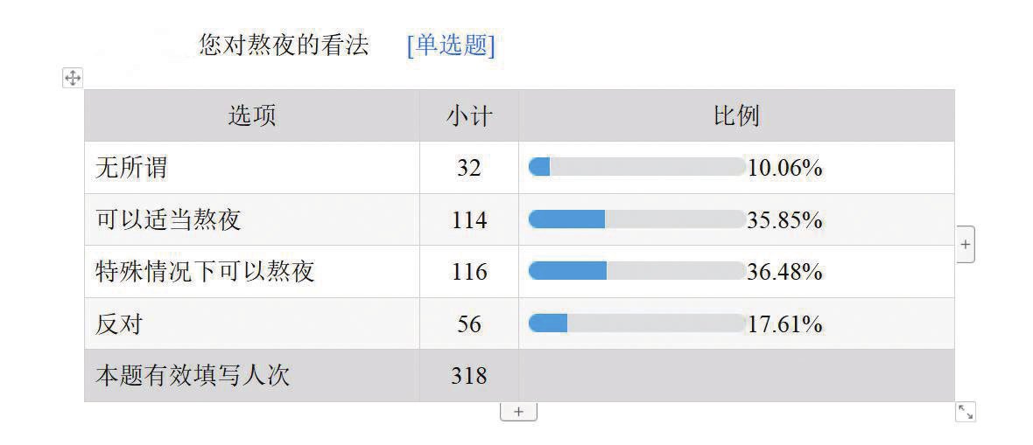1033x445 pixels.
Task: Click the 小计 column header
Action: [x=469, y=116]
